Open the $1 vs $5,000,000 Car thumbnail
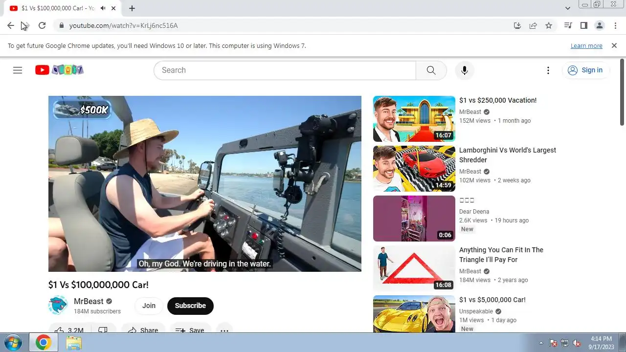This screenshot has width=626, height=352. 414,314
